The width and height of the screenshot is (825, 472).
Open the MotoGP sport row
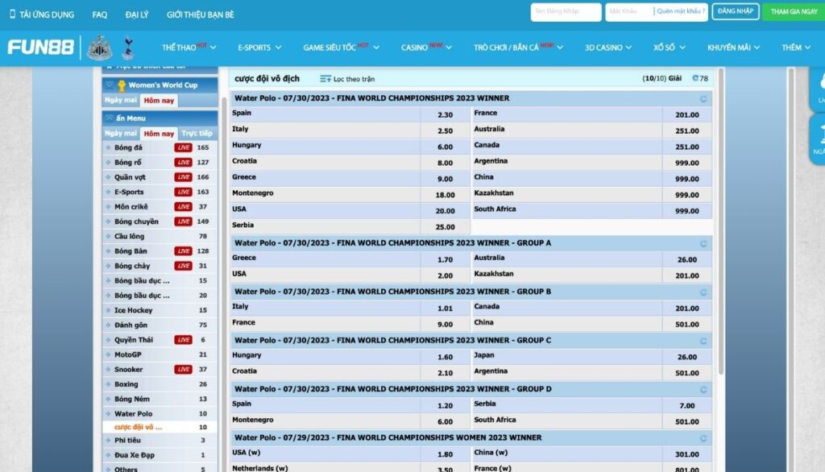click(160, 354)
